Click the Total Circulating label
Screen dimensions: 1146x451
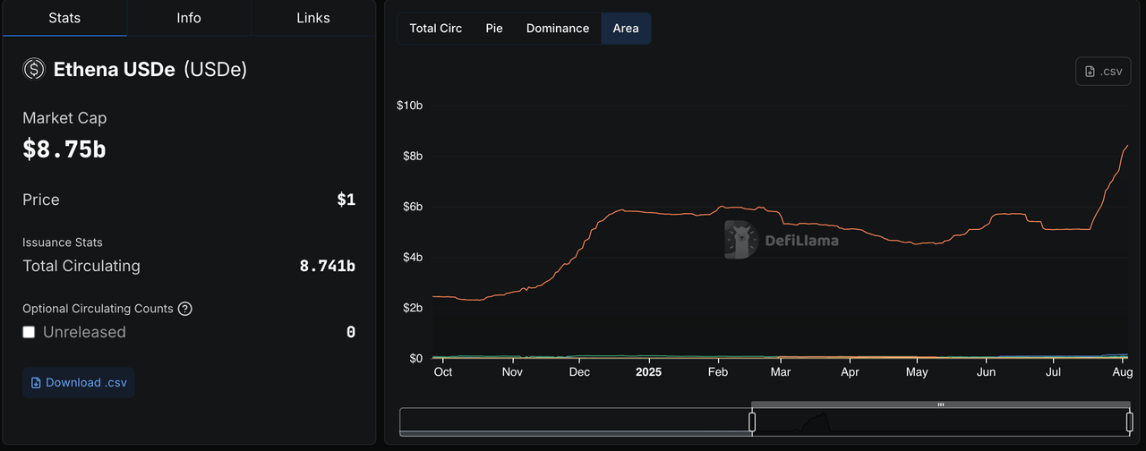point(81,266)
